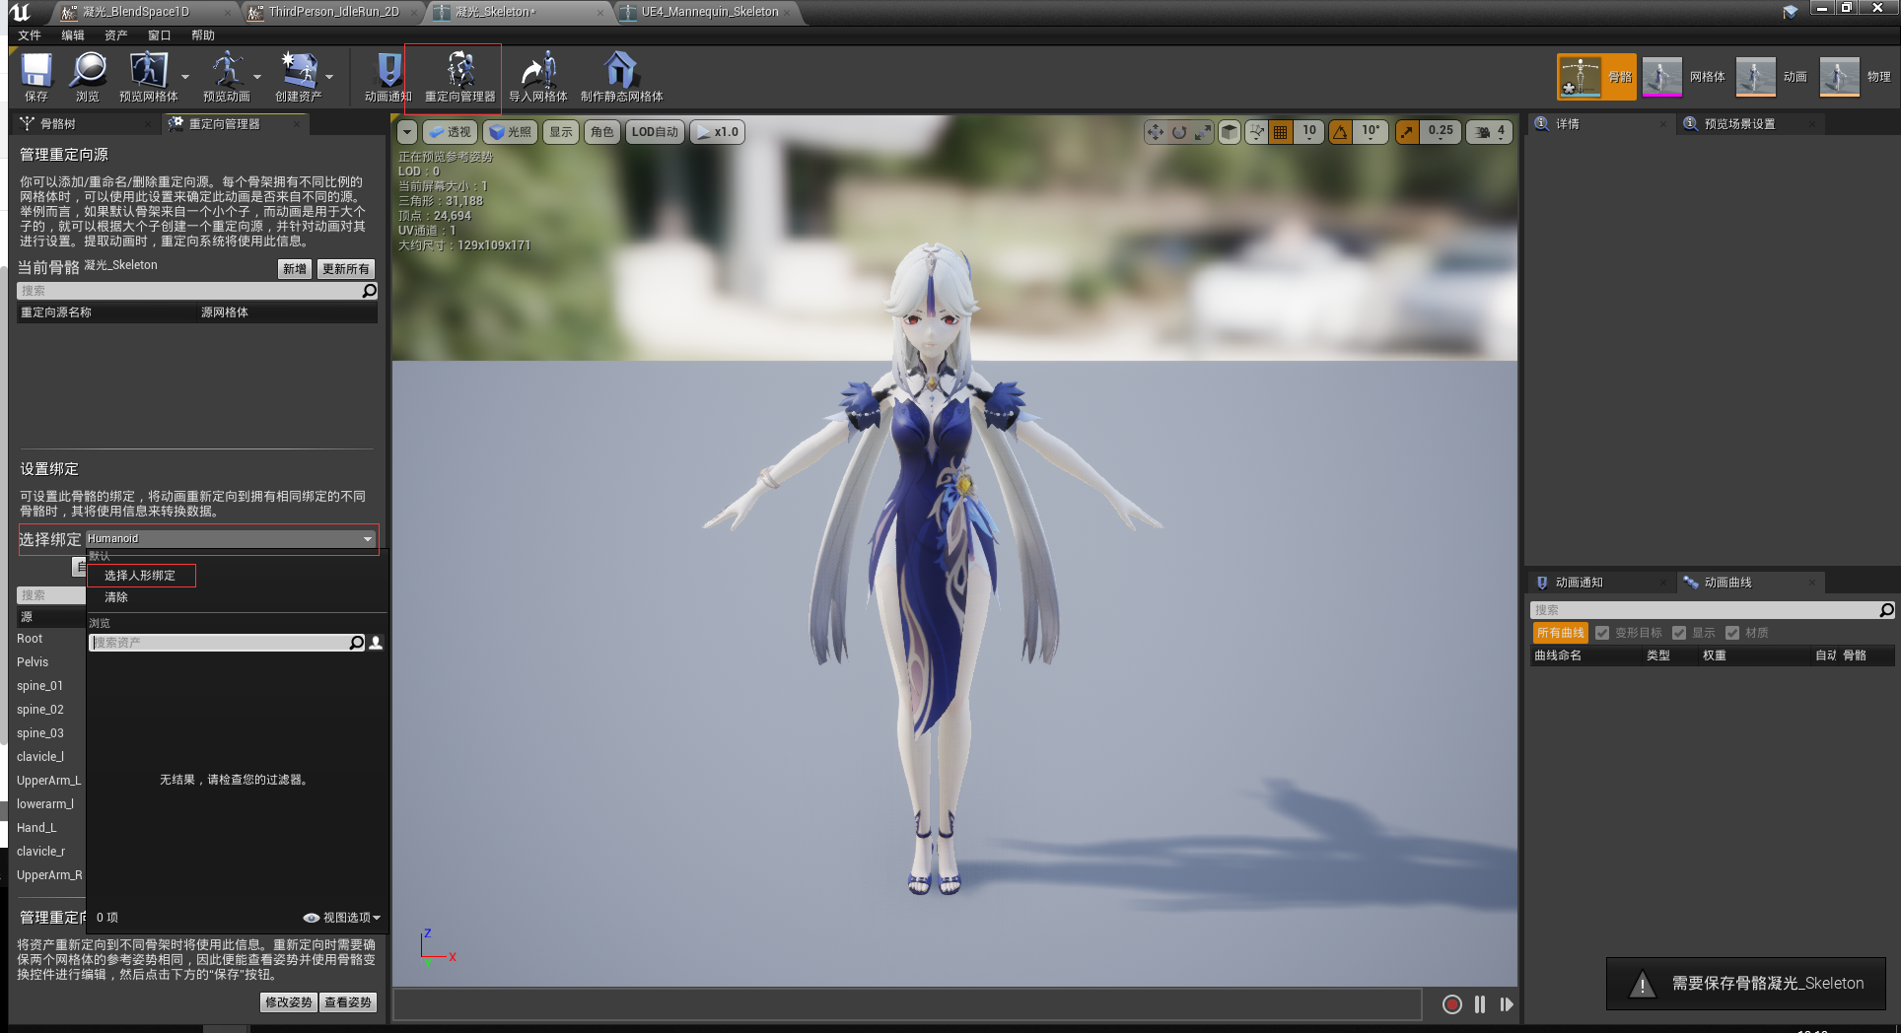Open the x1.0 playback speed dropdown
The width and height of the screenshot is (1901, 1033).
point(717,132)
